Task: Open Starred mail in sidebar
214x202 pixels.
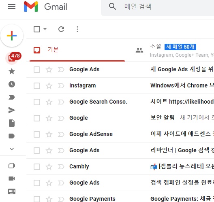Action: tap(12, 71)
